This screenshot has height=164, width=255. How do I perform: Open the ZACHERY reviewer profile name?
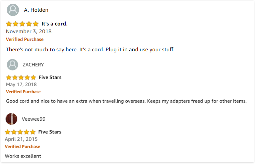(33, 65)
